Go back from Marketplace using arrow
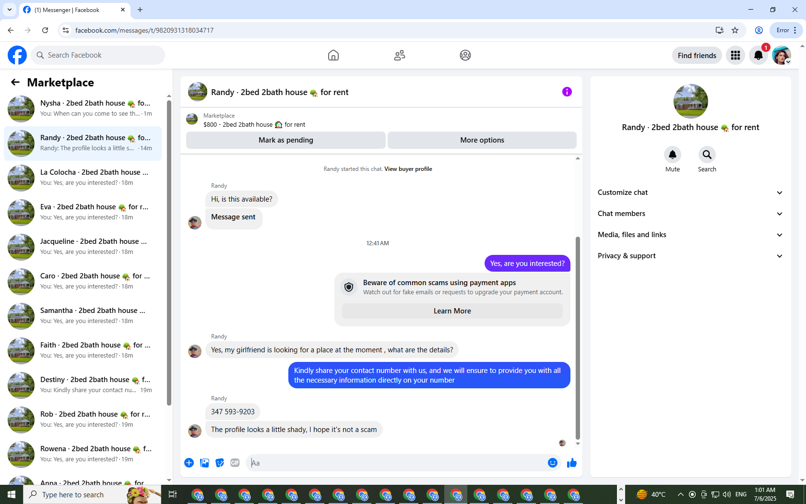 click(15, 82)
